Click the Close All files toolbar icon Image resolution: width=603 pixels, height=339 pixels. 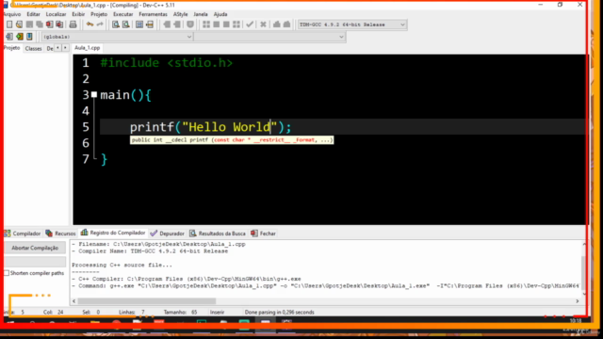pos(59,24)
